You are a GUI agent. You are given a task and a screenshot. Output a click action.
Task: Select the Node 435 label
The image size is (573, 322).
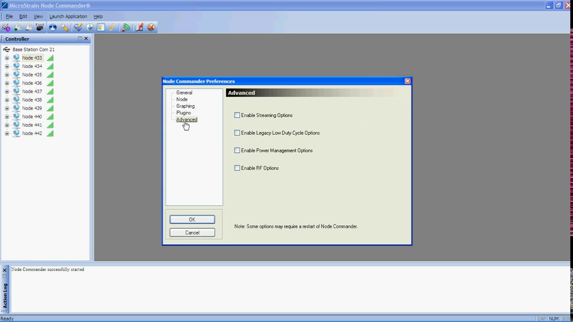coord(32,75)
